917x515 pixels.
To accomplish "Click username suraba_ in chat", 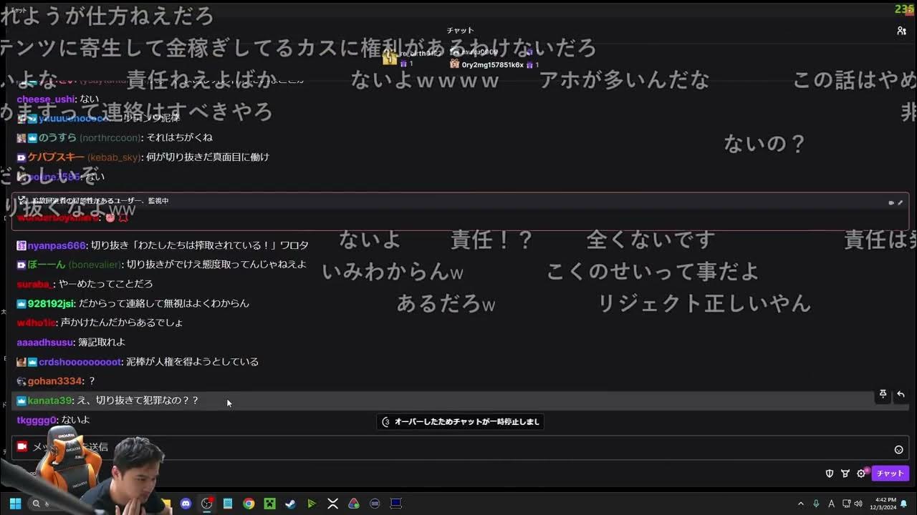I will [34, 284].
